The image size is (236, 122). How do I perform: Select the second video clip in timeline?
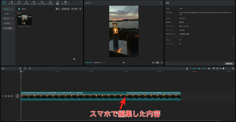[153, 96]
